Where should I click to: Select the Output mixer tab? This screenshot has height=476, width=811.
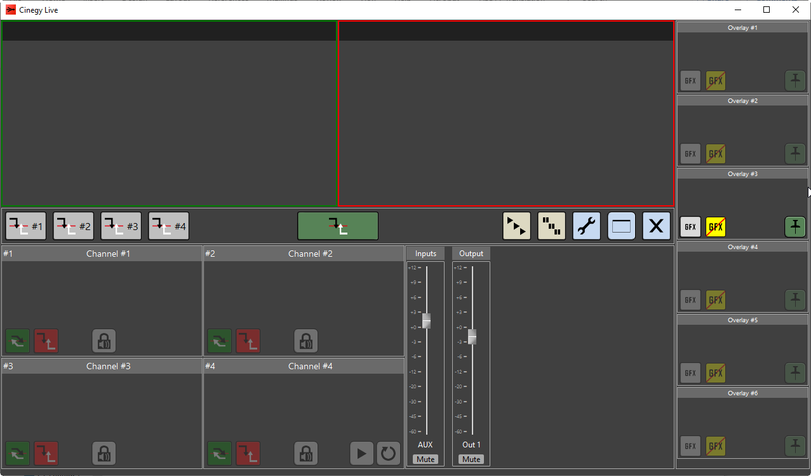coord(471,254)
